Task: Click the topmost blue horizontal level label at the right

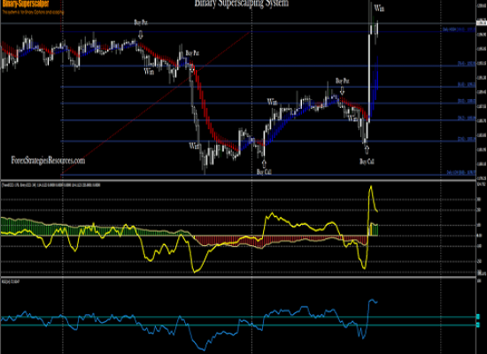Action: coord(459,30)
